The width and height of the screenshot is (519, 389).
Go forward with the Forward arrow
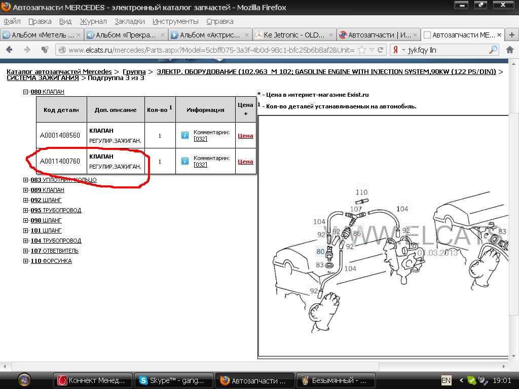[27, 50]
